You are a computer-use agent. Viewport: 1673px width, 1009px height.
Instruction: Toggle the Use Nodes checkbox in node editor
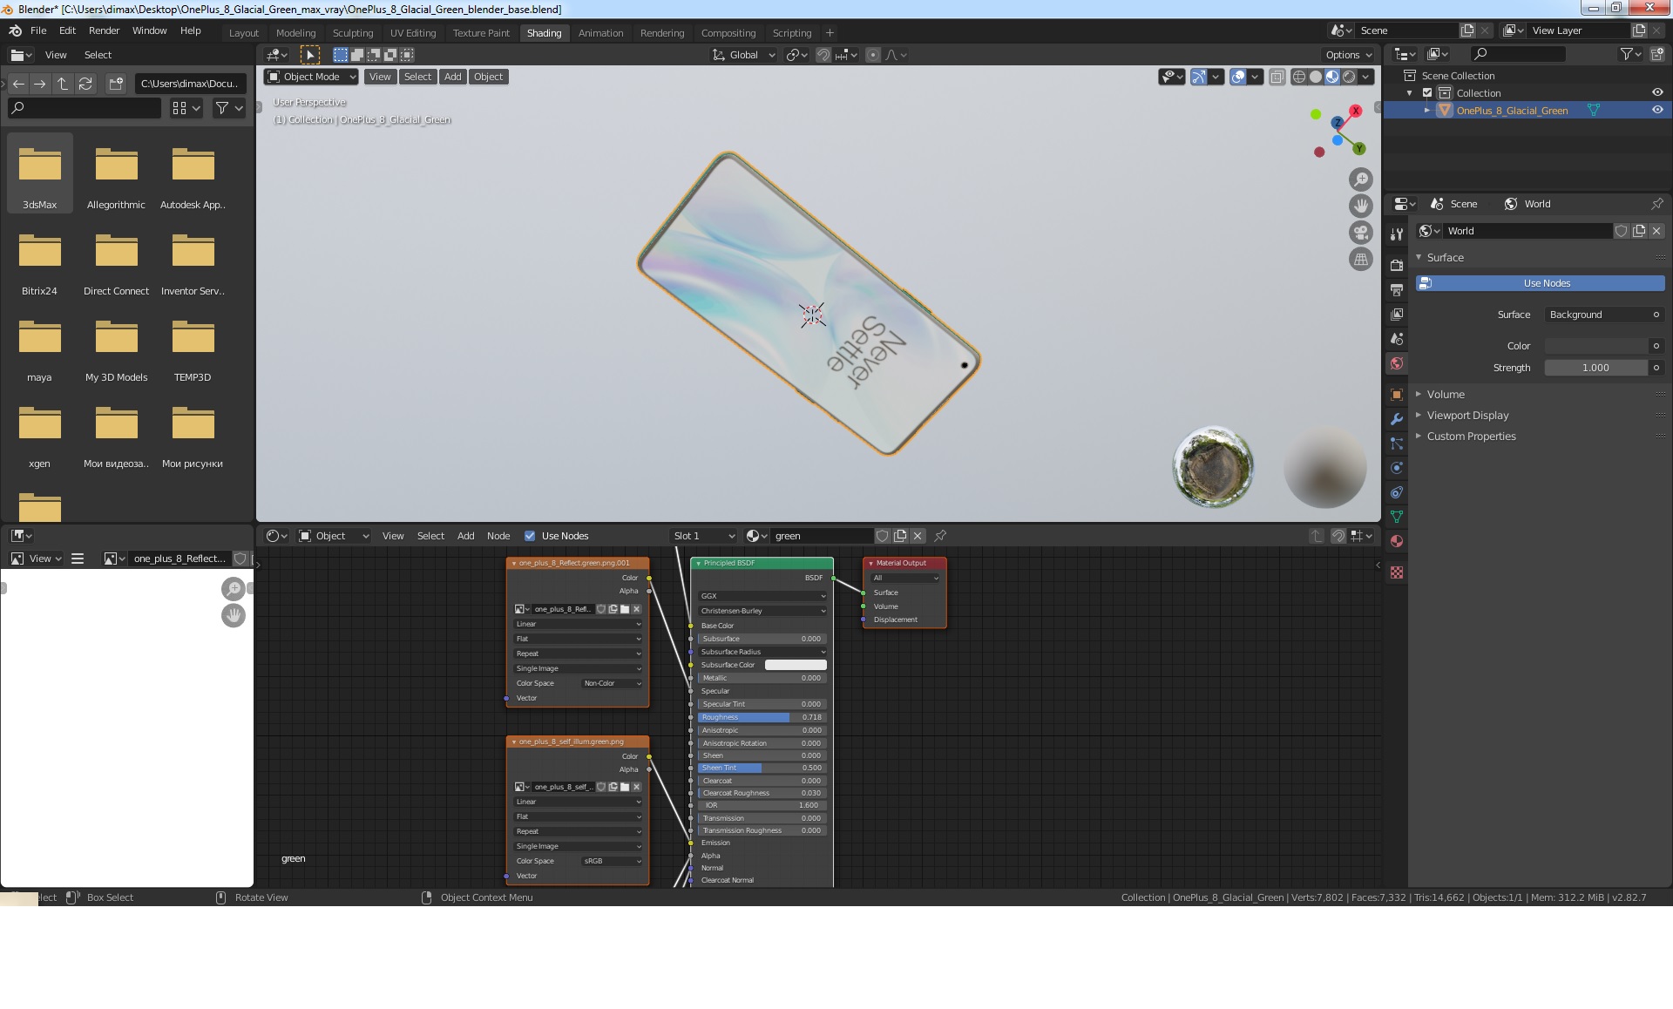click(x=530, y=536)
